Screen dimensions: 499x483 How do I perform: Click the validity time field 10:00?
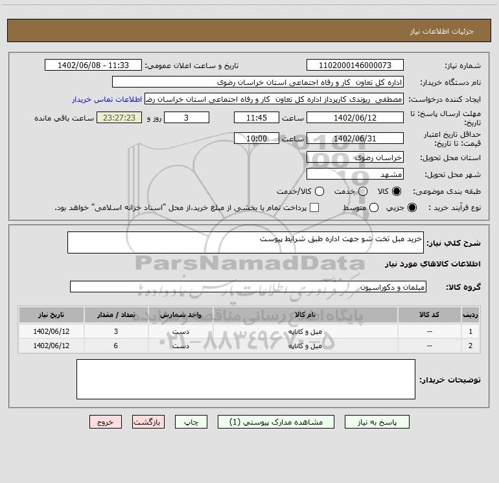coord(257,138)
